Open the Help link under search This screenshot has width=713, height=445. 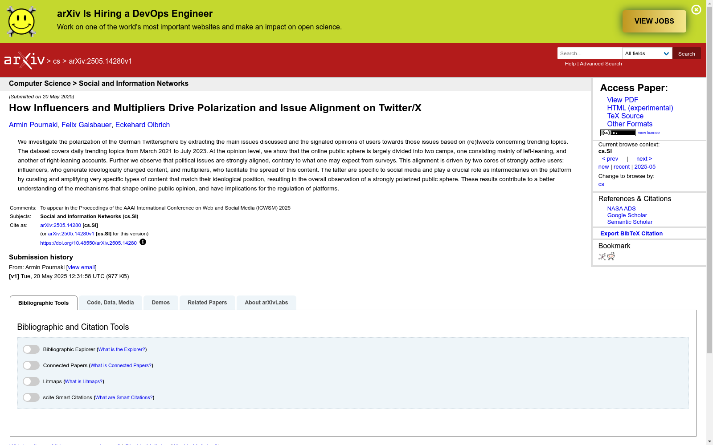coord(570,64)
